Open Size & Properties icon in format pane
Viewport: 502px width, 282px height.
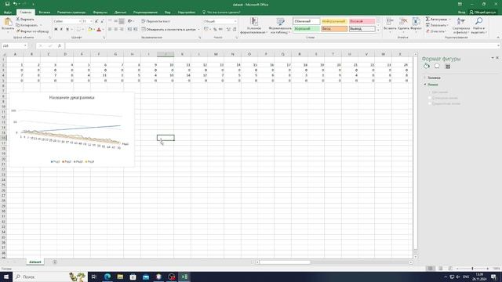448,66
